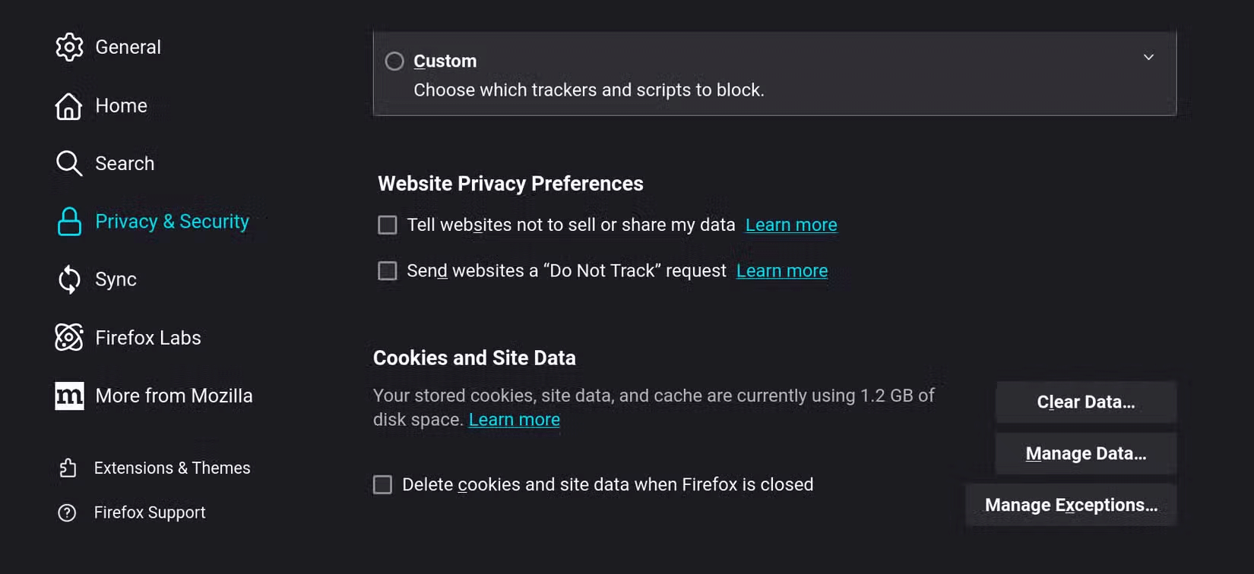Select the Home icon in sidebar

click(69, 106)
